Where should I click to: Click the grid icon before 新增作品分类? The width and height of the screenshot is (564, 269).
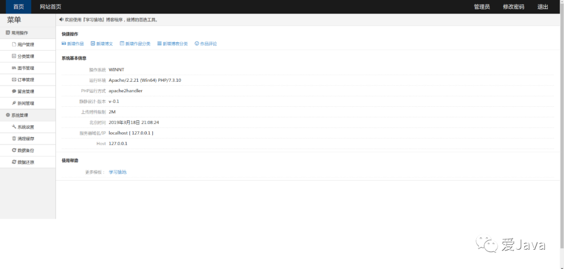pyautogui.click(x=122, y=43)
